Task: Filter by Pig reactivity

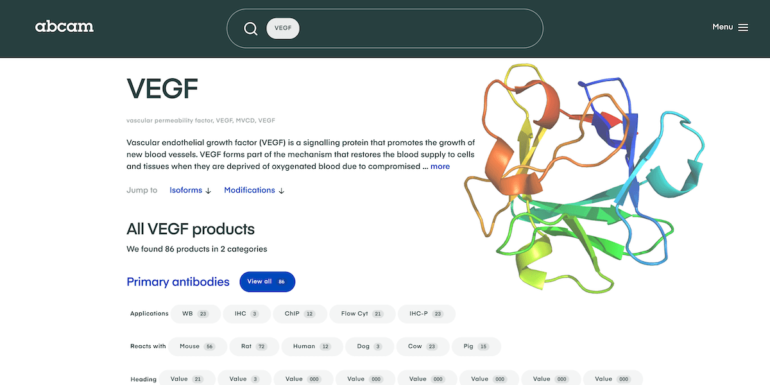Action: pos(475,346)
